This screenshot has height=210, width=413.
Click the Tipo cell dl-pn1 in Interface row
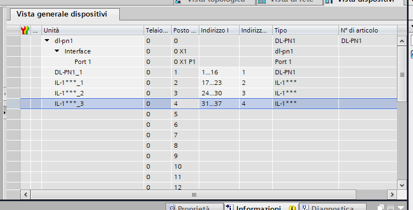point(305,51)
